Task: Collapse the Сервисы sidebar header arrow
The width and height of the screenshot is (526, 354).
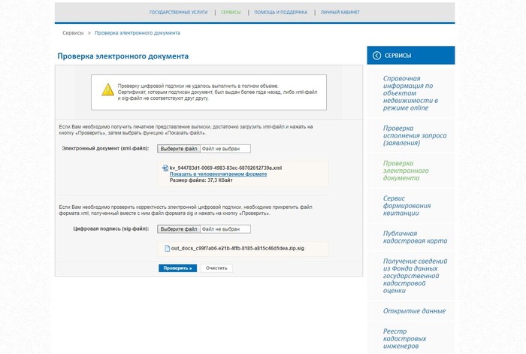Action: click(376, 55)
